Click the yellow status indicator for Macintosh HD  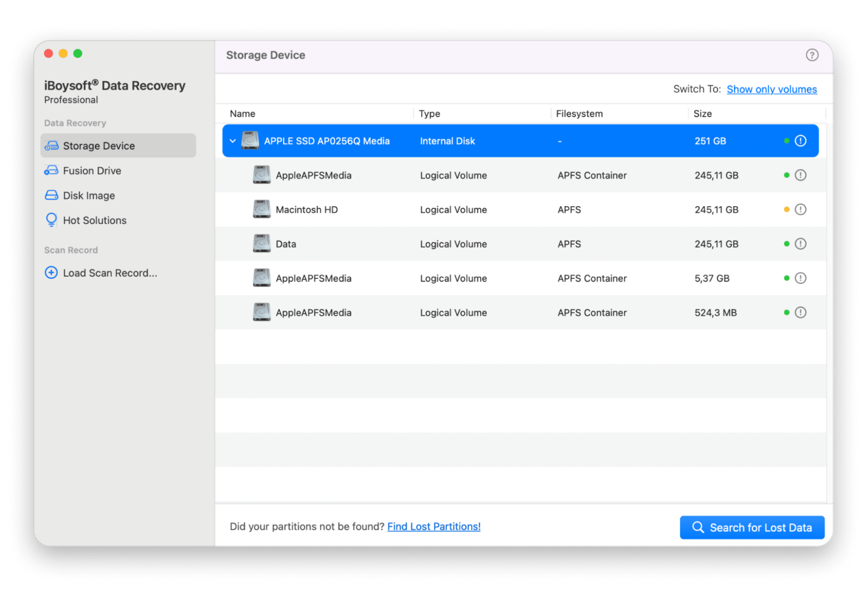tap(786, 209)
